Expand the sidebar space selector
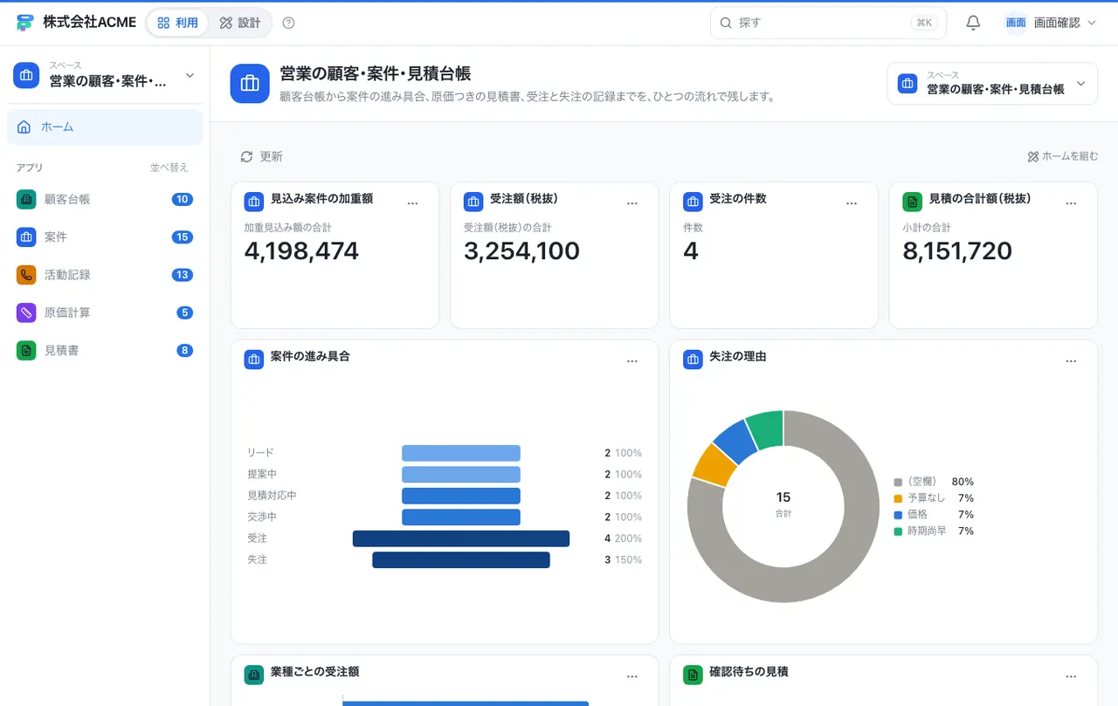Viewport: 1118px width, 706px height. (x=105, y=76)
